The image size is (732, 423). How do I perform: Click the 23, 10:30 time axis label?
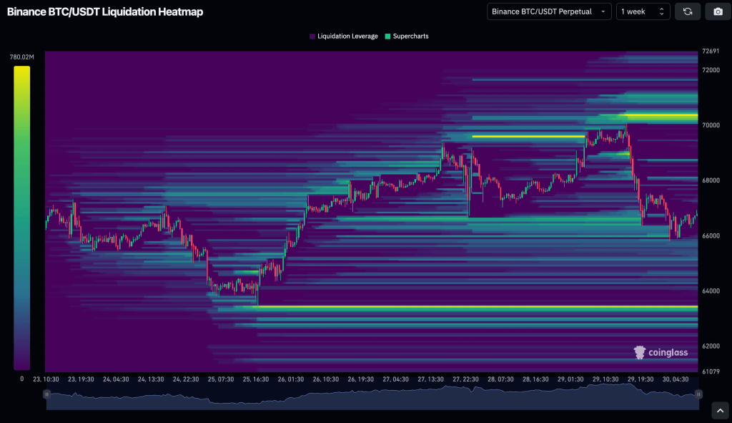[x=46, y=379]
